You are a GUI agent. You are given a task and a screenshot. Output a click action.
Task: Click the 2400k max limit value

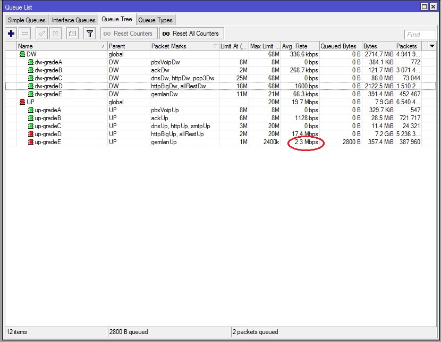point(271,142)
